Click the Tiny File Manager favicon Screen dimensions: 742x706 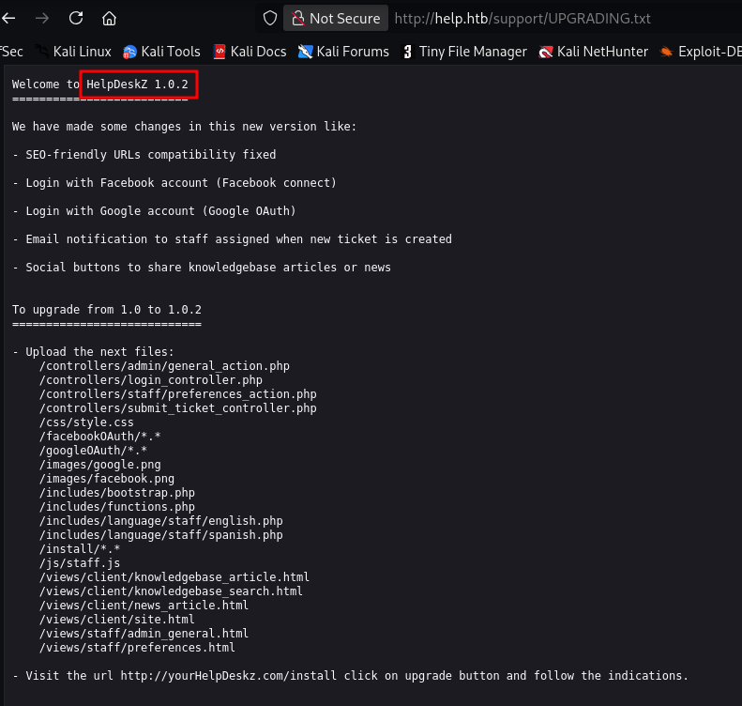click(x=407, y=52)
